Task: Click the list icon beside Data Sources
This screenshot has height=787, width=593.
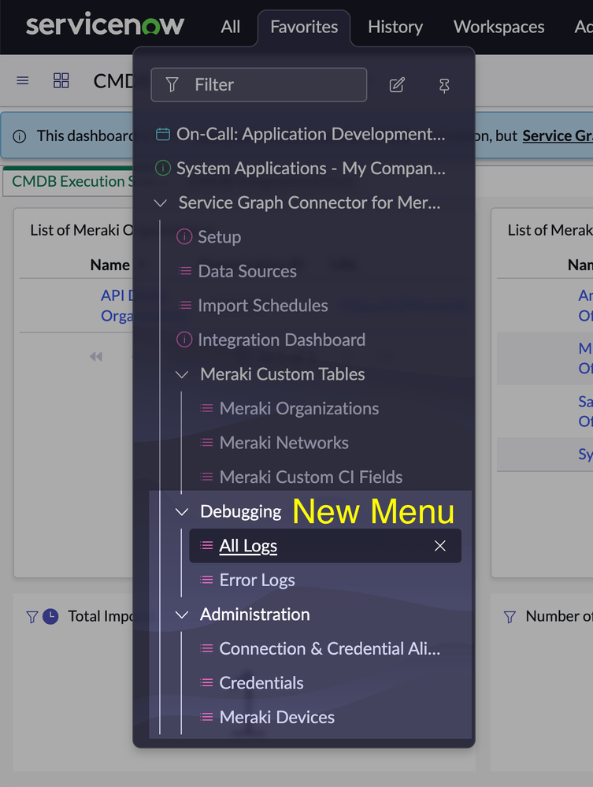Action: tap(185, 271)
